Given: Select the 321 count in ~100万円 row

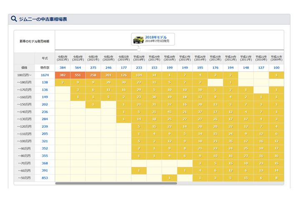Looking at the screenshot, I should click(45, 141).
